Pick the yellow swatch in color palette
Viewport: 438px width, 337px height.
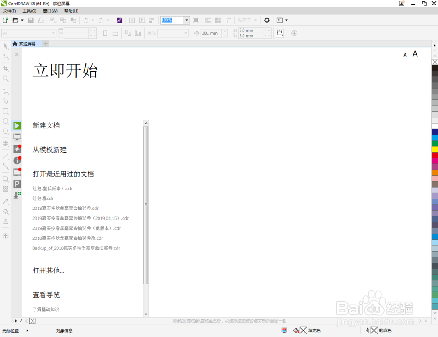click(435, 149)
